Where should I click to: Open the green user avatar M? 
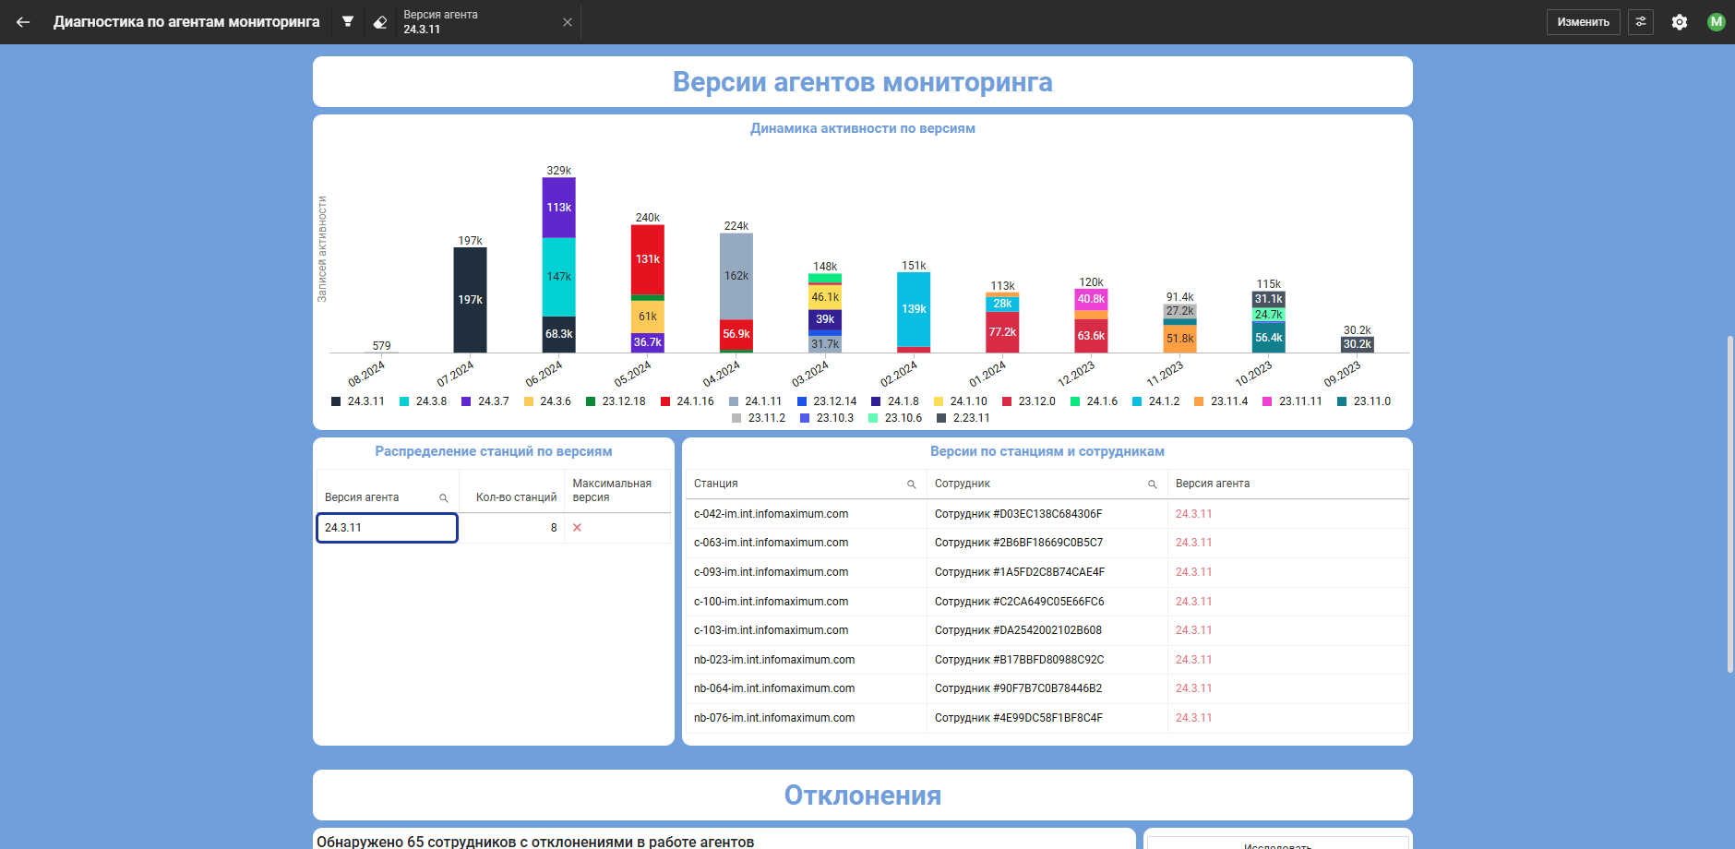(1717, 22)
